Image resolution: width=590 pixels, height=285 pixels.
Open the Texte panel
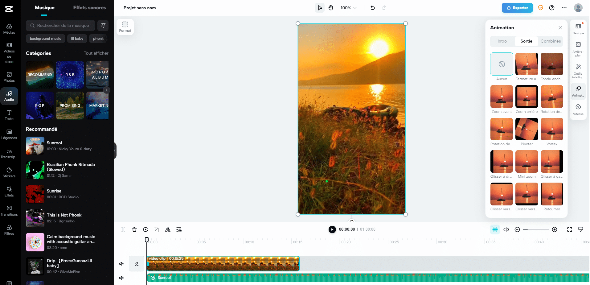tap(9, 114)
